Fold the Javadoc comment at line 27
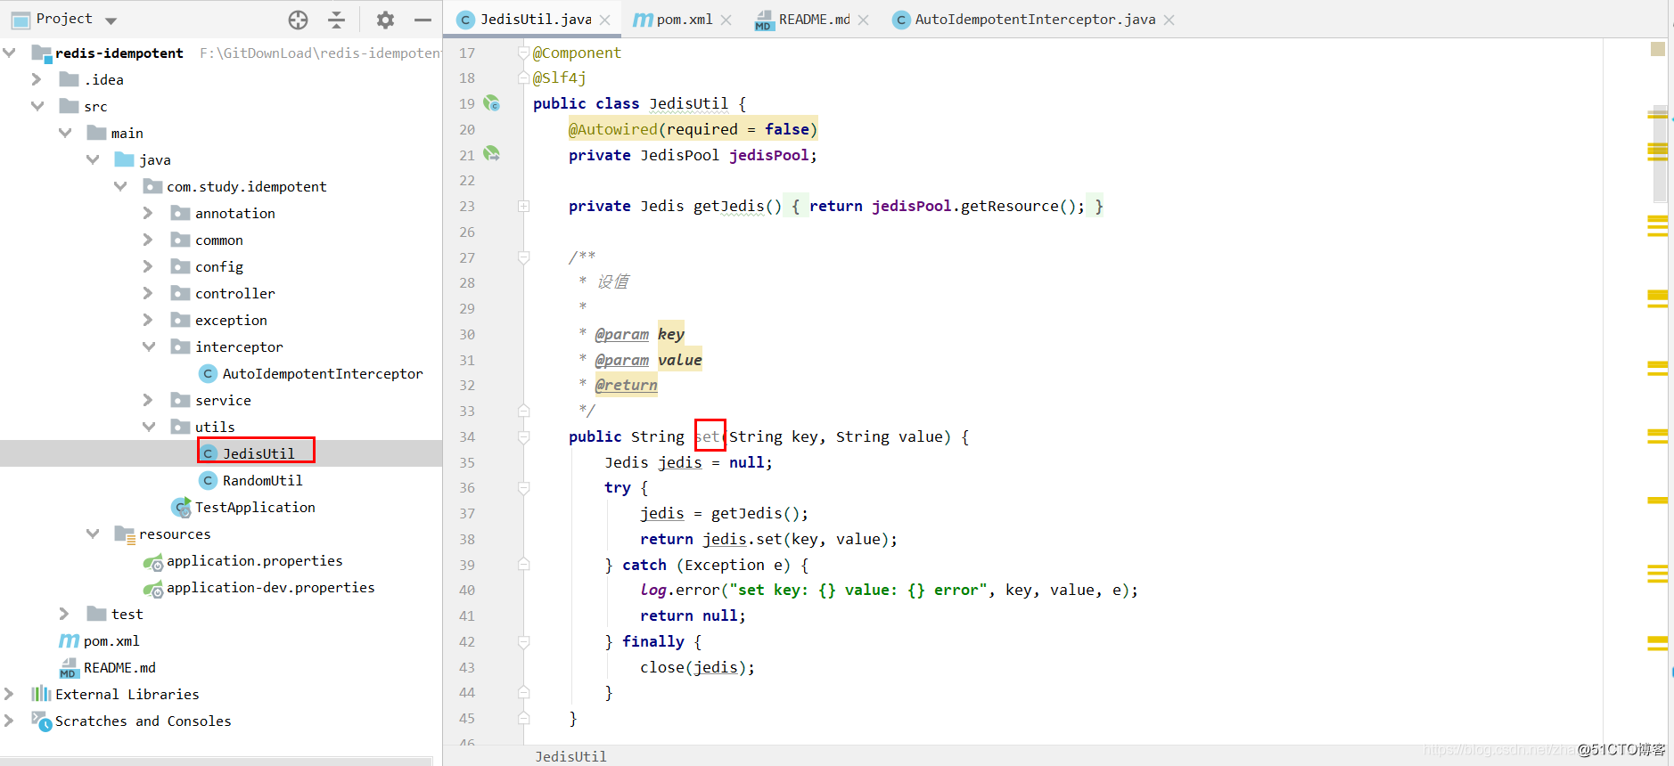This screenshot has height=766, width=1674. (524, 257)
